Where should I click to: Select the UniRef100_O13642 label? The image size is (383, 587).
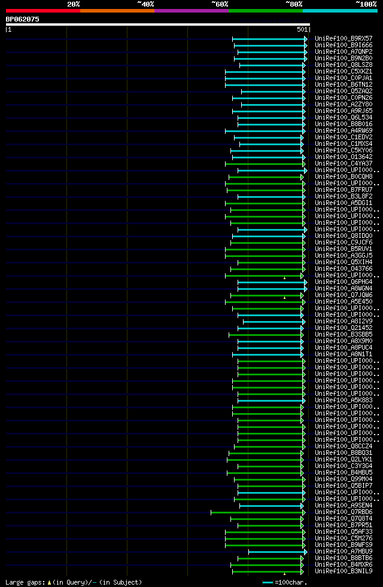point(344,157)
